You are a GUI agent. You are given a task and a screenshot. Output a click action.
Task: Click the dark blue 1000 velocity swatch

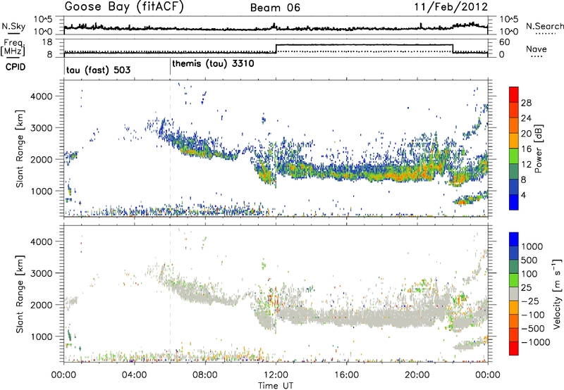coord(514,239)
